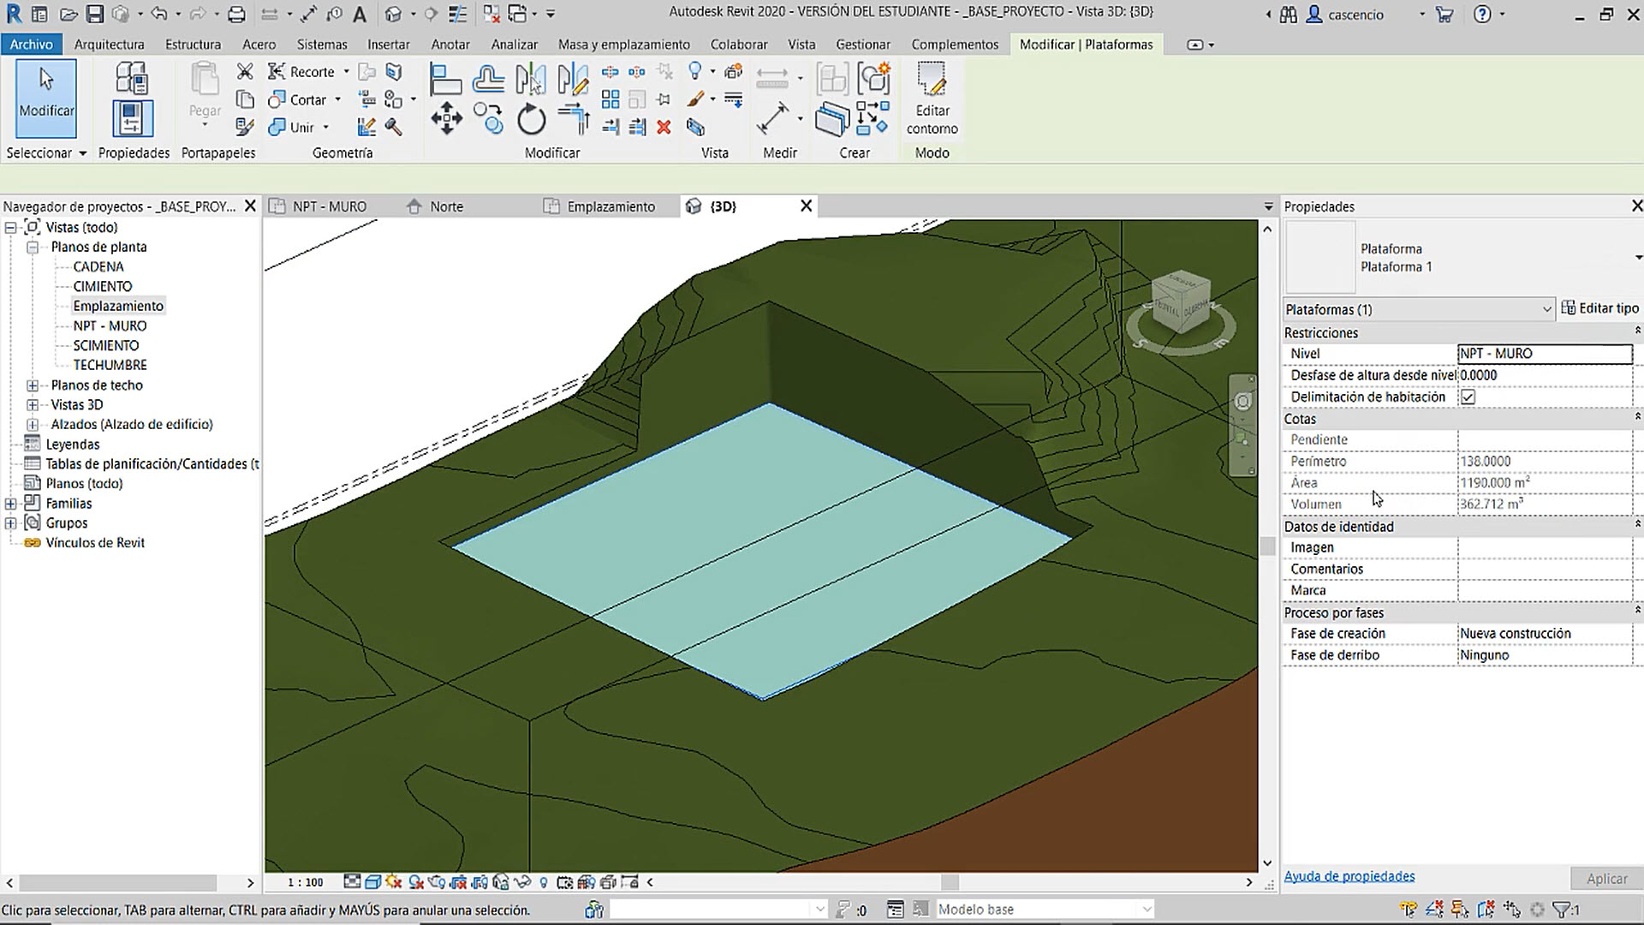Click the Reveal Hidden Elements lightbulb
This screenshot has width=1644, height=925.
point(544,881)
